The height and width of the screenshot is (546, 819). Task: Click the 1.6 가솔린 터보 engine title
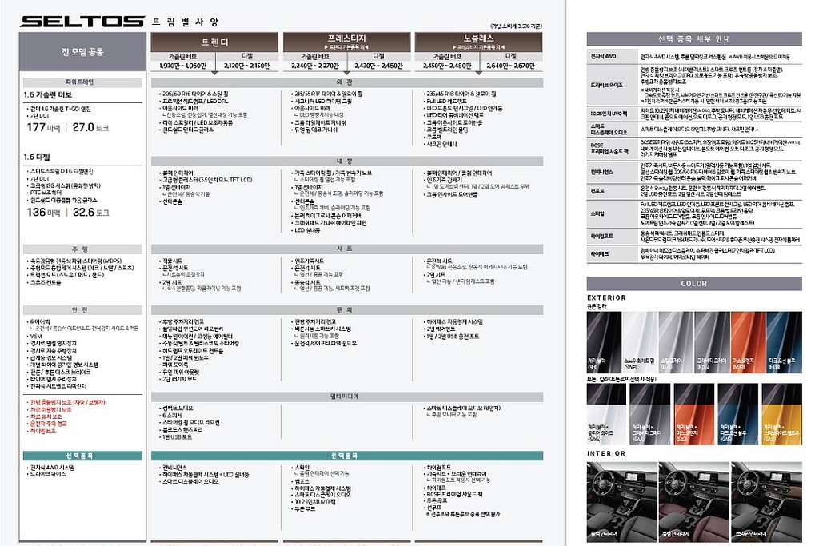coord(48,95)
